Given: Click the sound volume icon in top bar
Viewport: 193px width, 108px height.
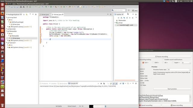Looking at the screenshot, I should pos(181,1).
